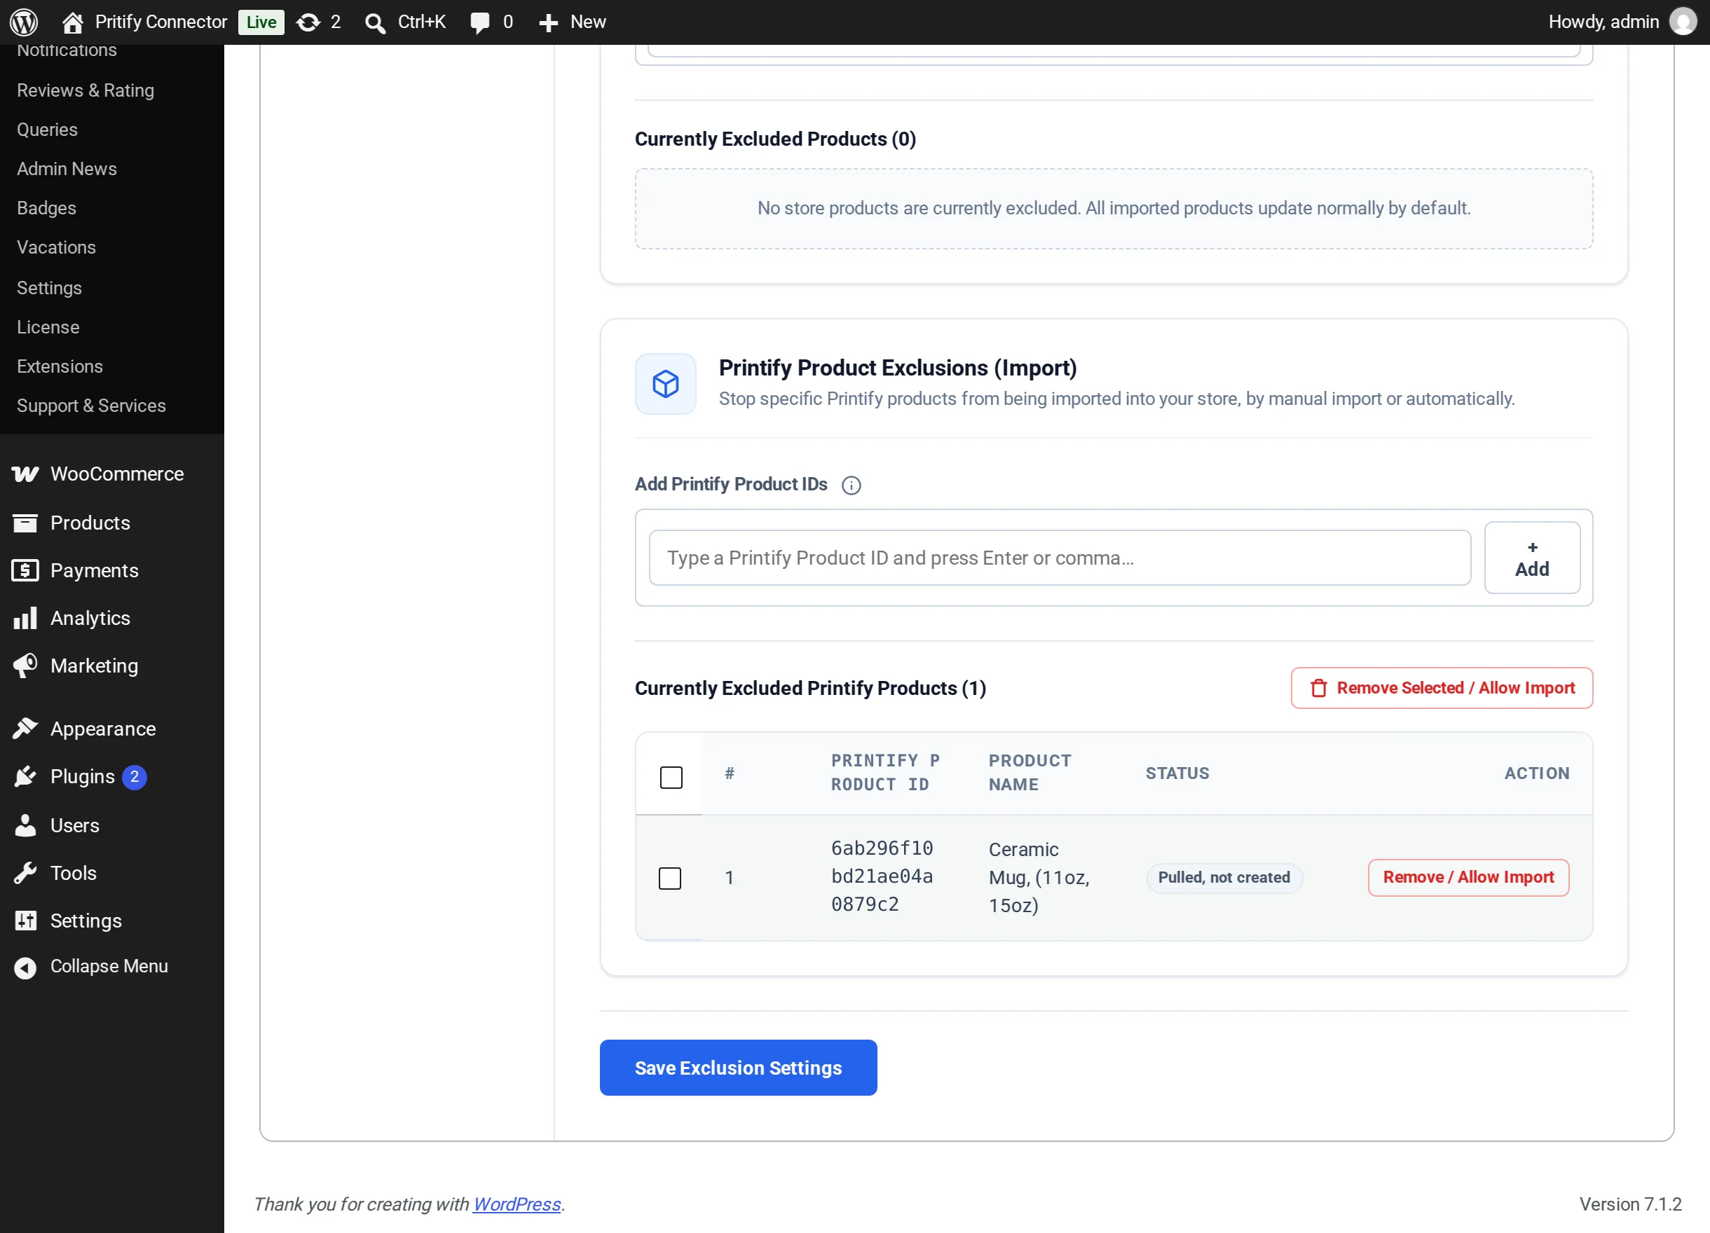1710x1233 pixels.
Task: Click the STATUS column header
Action: (1177, 773)
